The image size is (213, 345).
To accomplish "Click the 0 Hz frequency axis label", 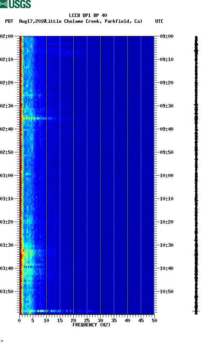I will click(19, 321).
